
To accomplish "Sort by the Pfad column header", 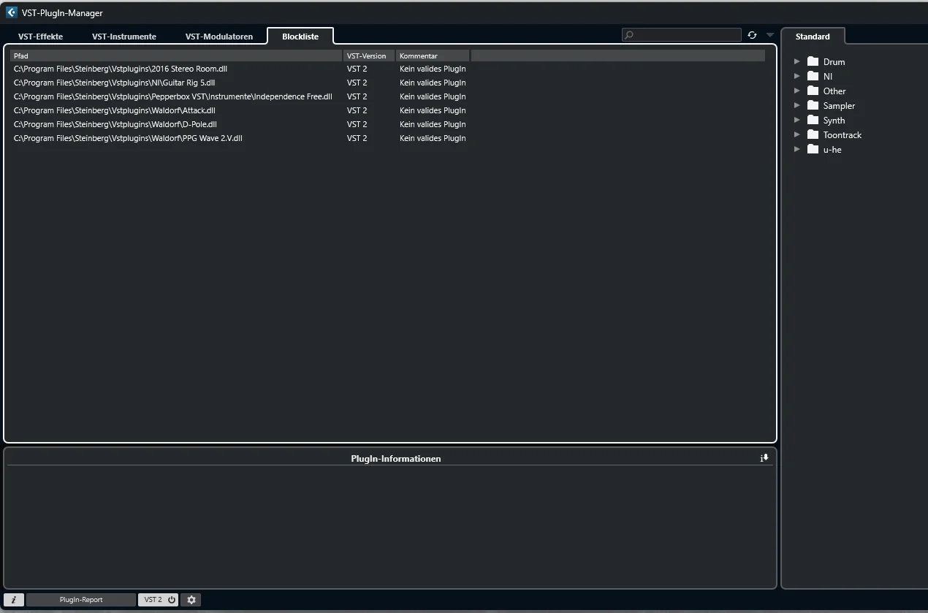I will pyautogui.click(x=175, y=56).
